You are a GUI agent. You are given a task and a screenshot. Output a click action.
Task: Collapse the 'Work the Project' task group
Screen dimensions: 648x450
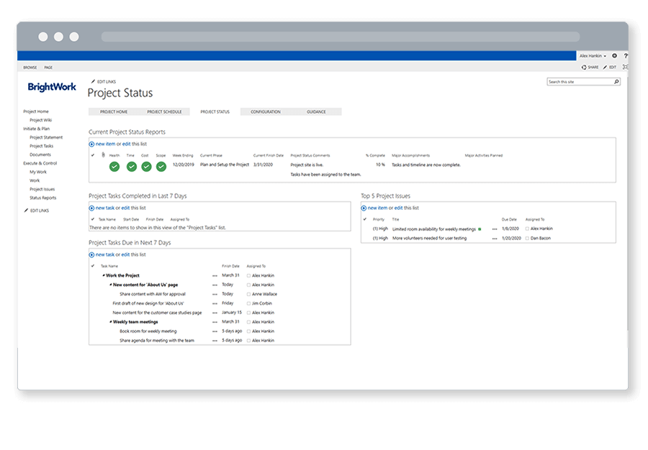pyautogui.click(x=103, y=275)
